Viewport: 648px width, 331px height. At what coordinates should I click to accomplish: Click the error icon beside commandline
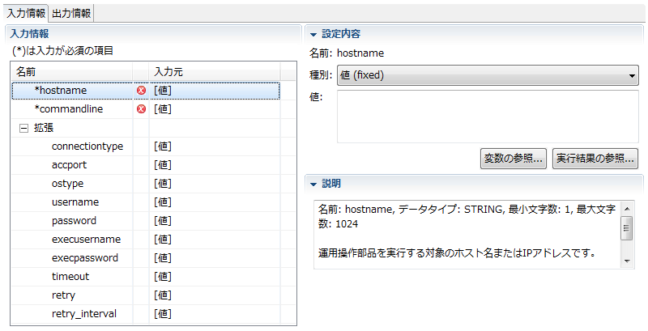click(x=142, y=109)
